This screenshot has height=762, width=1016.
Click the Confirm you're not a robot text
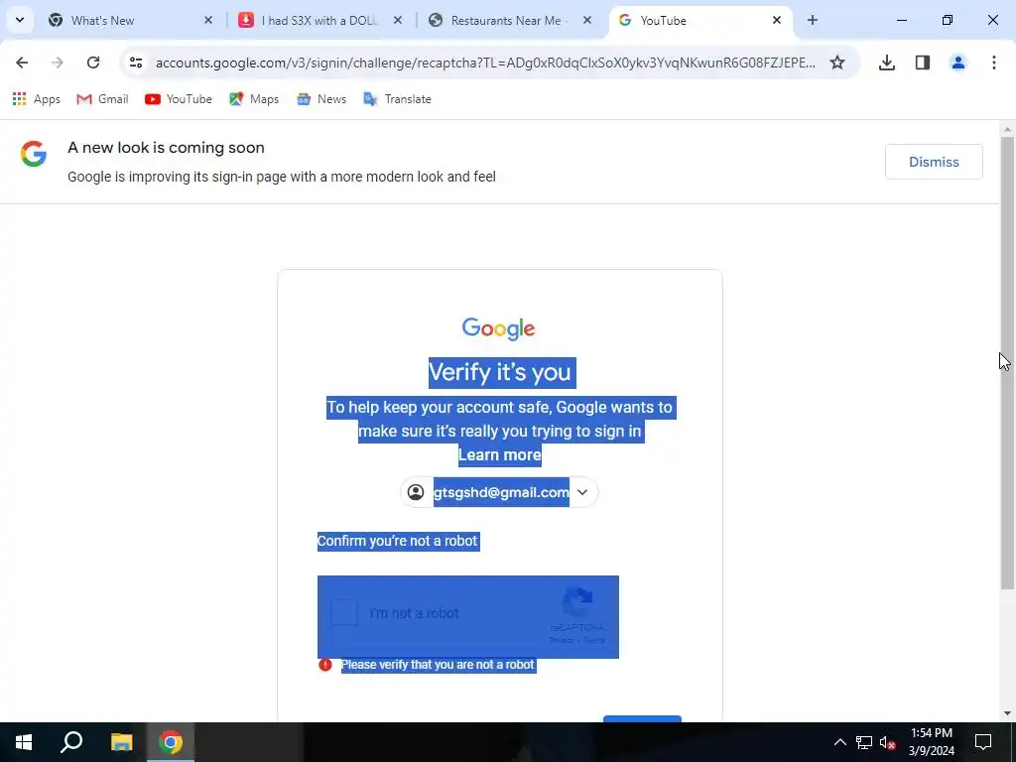[397, 541]
